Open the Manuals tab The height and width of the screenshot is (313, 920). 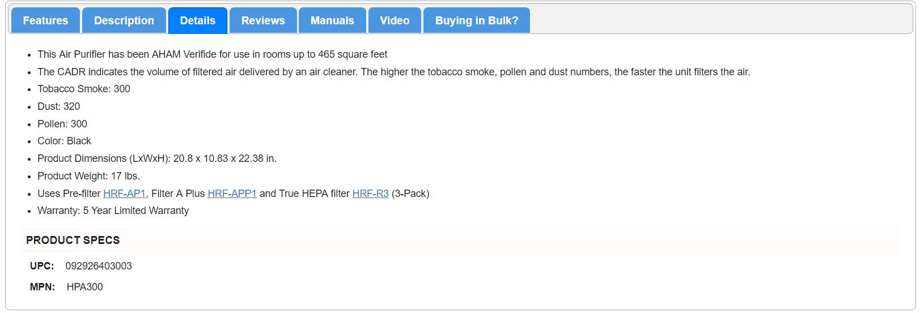[332, 21]
